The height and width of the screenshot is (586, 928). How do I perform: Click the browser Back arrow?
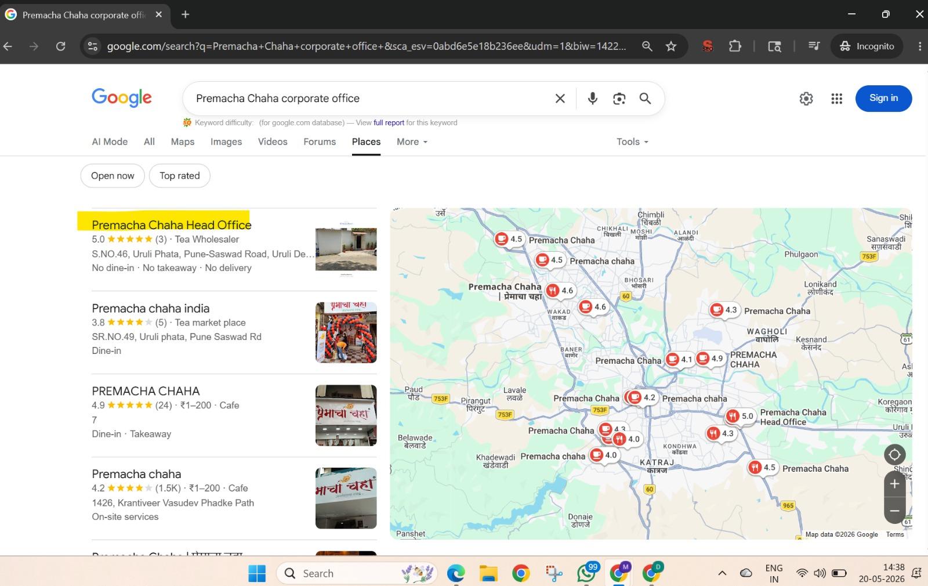[x=8, y=46]
